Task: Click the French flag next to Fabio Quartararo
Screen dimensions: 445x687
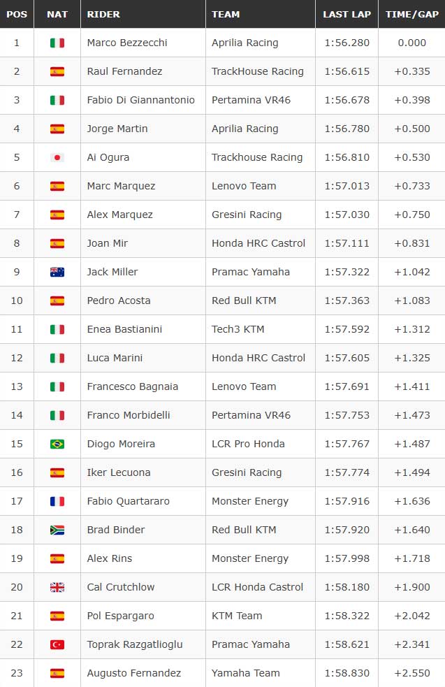Action: (x=57, y=501)
